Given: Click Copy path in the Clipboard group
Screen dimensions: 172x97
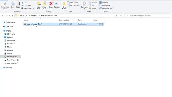Looking at the screenshot, I should click(x=26, y=5).
